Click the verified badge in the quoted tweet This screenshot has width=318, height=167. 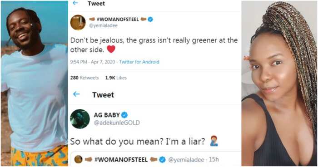pos(162,160)
